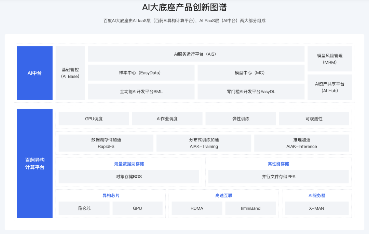
Task: Open the AI作业调度 tile
Action: [167, 119]
